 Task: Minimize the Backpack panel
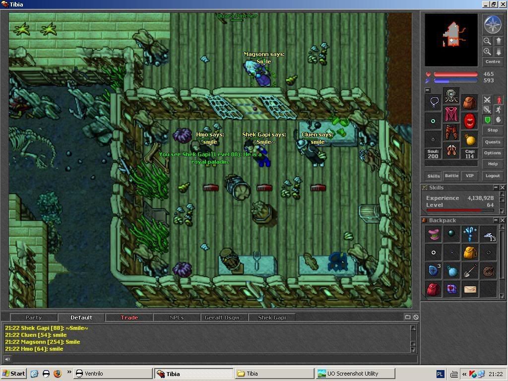pyautogui.click(x=496, y=220)
